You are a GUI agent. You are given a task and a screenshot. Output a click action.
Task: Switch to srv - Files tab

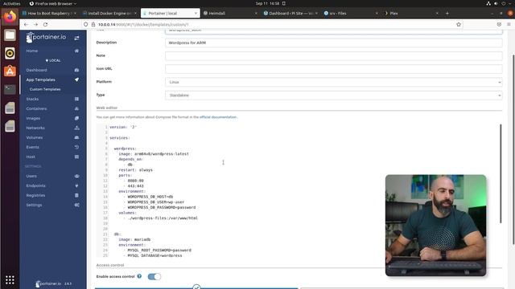click(351, 14)
